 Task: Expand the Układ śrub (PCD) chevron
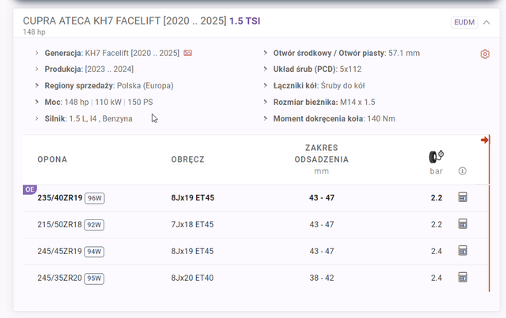[266, 69]
